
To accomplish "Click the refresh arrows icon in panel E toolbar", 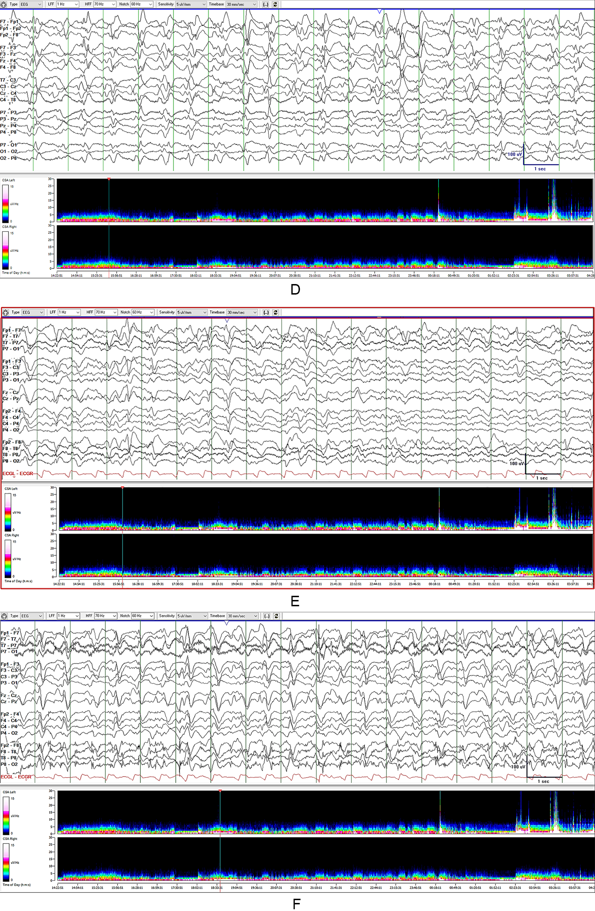I will click(x=276, y=312).
